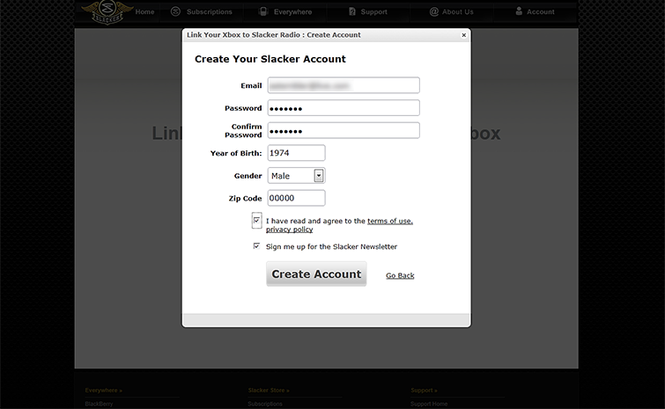Click into the Email field
665x409 pixels.
pyautogui.click(x=344, y=85)
